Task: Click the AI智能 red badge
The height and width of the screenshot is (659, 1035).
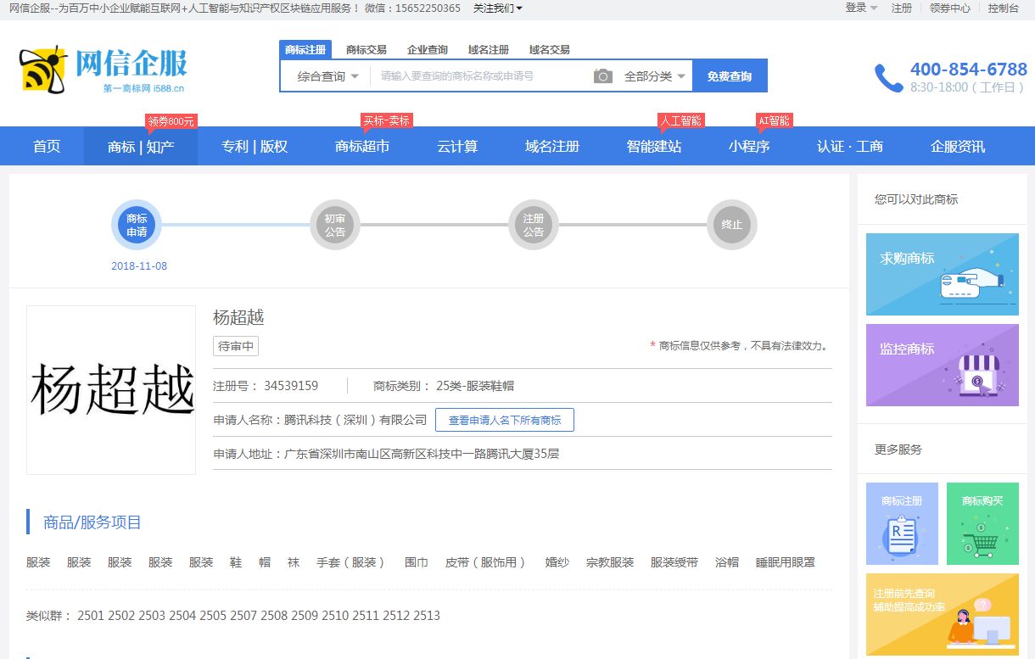Action: pyautogui.click(x=775, y=121)
